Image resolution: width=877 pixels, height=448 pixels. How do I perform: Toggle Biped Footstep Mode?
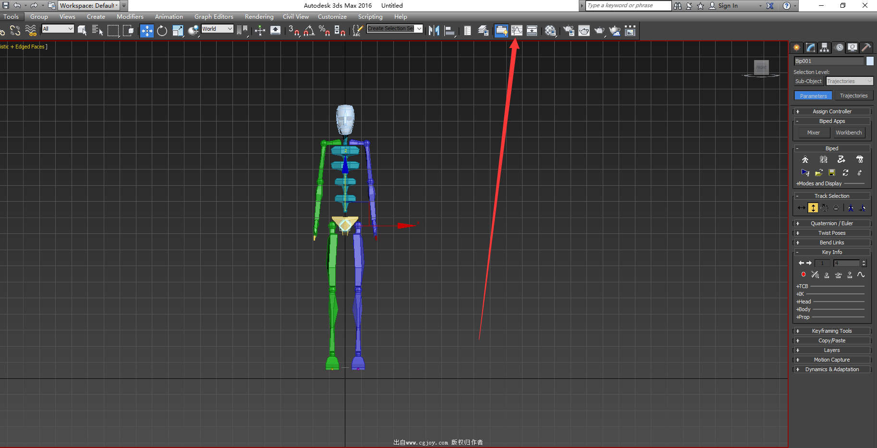click(x=823, y=159)
